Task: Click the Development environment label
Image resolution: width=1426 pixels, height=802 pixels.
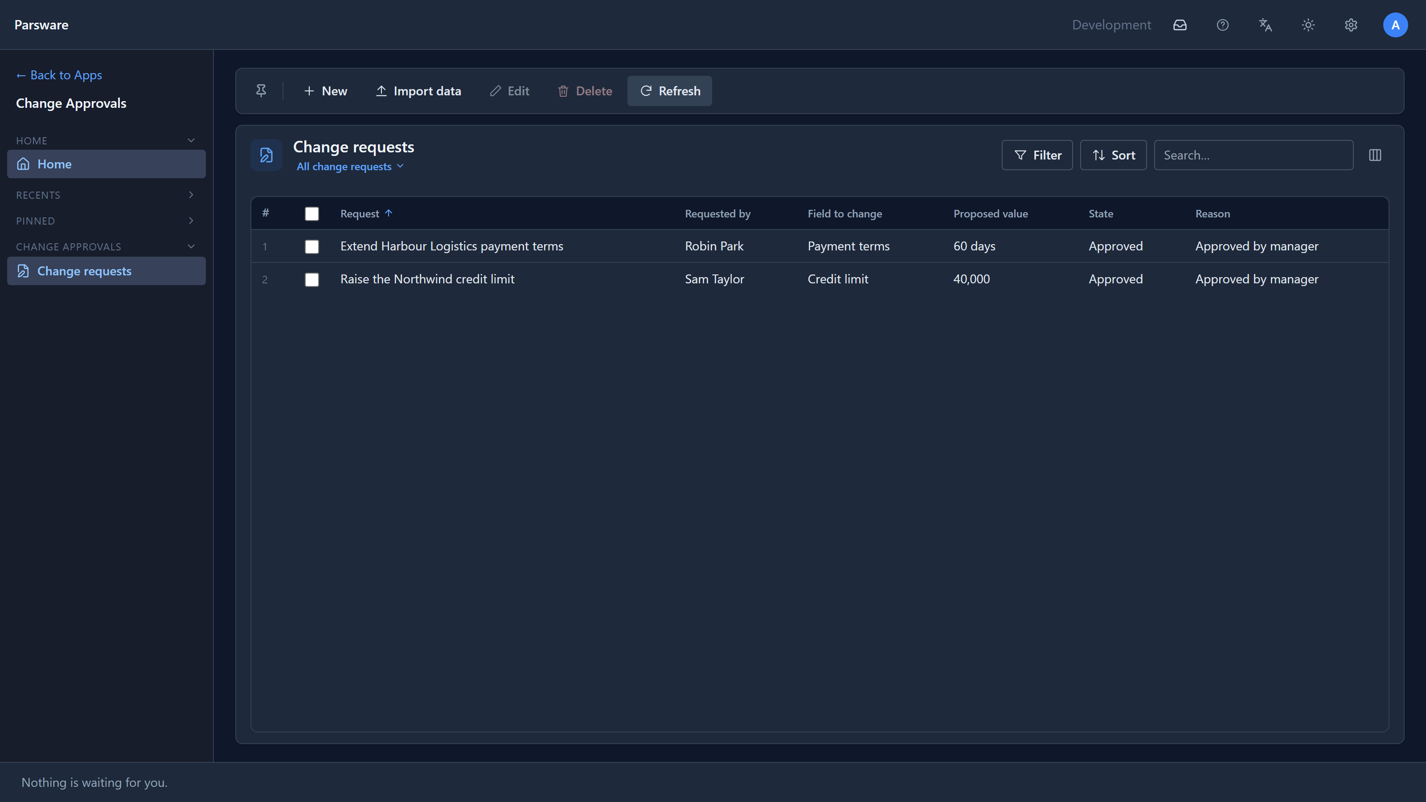Action: [1111, 25]
